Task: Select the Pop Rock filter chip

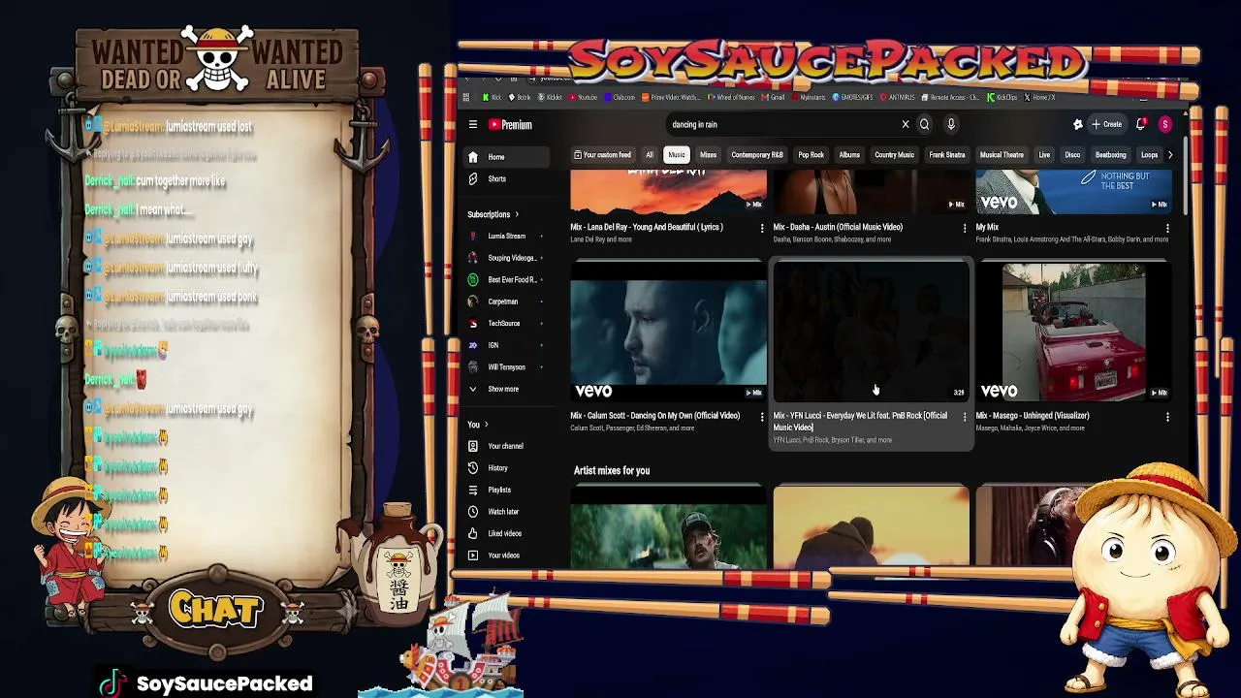Action: 811,155
